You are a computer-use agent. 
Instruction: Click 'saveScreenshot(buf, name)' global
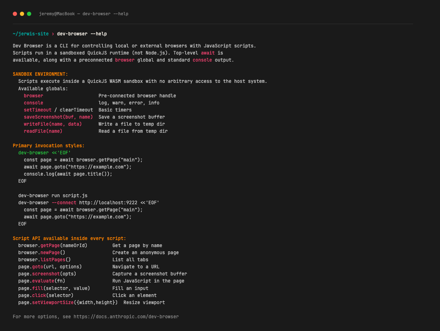[x=58, y=117]
